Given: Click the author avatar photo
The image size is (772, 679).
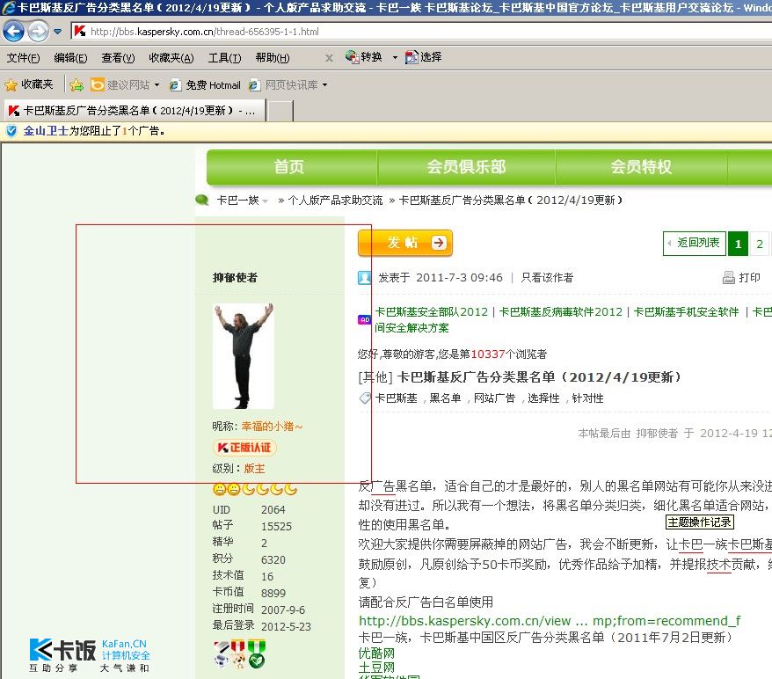Looking at the screenshot, I should (244, 356).
